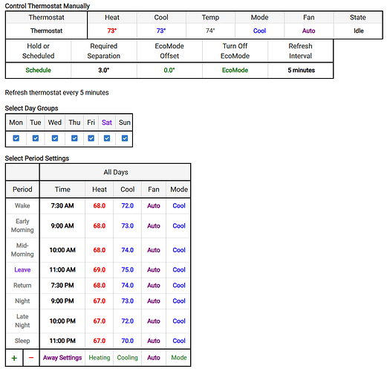Click the green EcoMode toggle link

pyautogui.click(x=235, y=70)
